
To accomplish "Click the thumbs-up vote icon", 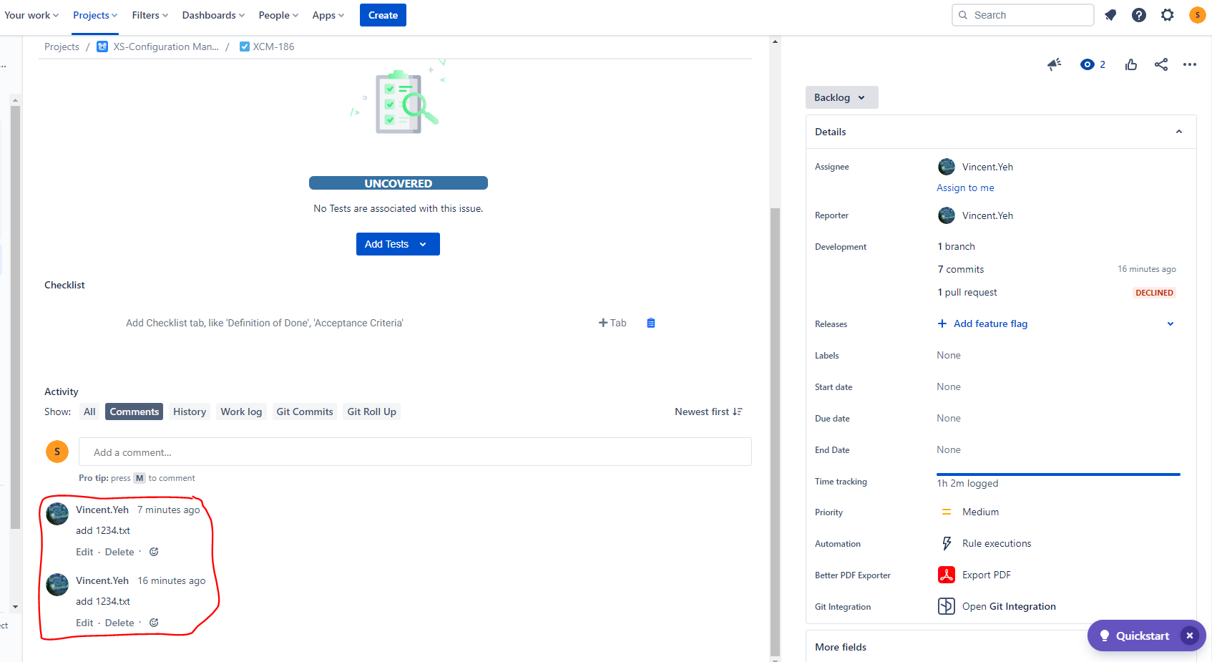I will click(x=1130, y=64).
